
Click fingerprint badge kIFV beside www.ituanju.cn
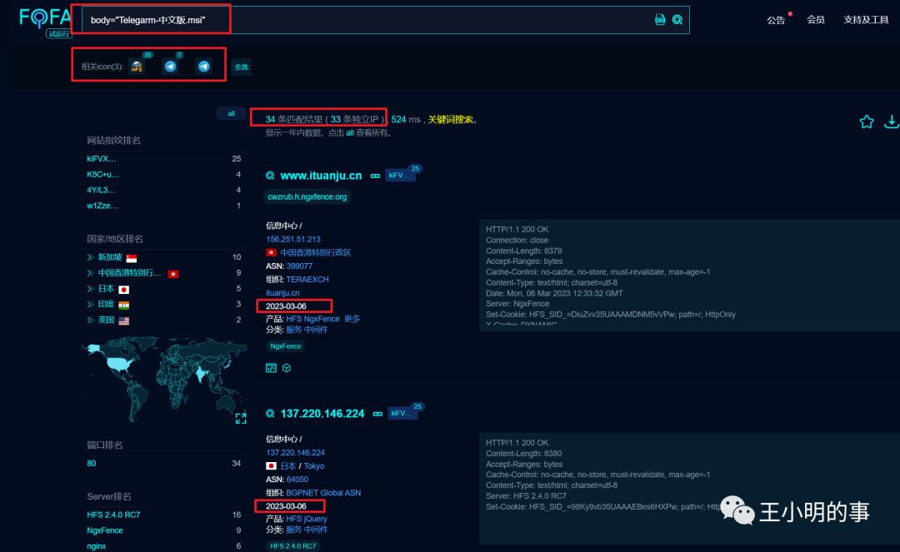[399, 176]
